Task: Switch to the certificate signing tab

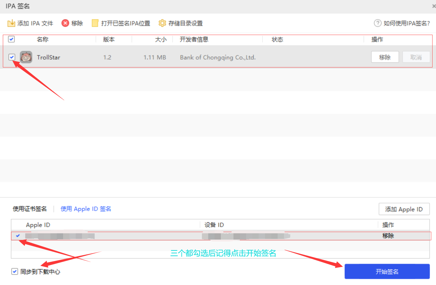Action: [30, 209]
